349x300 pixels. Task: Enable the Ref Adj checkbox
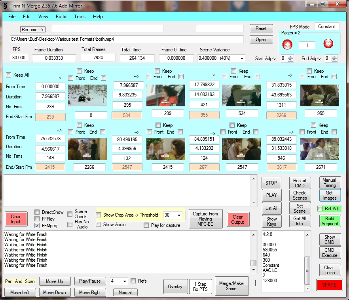click(320, 209)
